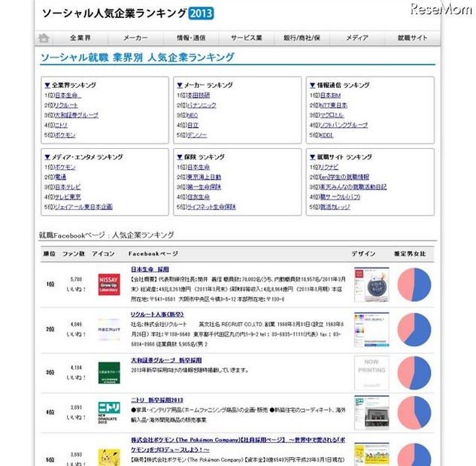Click the Pikachu Pokémon logo icon

(109, 457)
